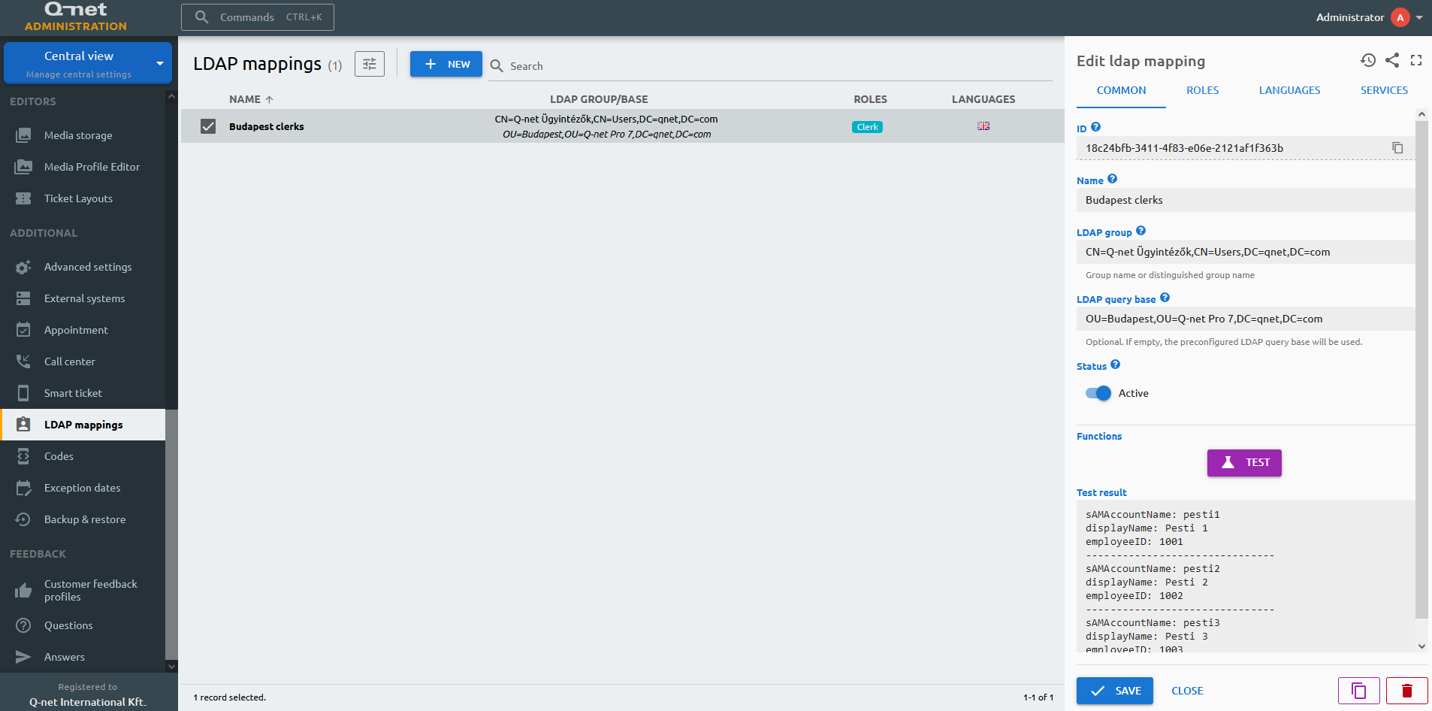The image size is (1432, 711).
Task: Click the LDAP group input field
Action: coord(1246,252)
